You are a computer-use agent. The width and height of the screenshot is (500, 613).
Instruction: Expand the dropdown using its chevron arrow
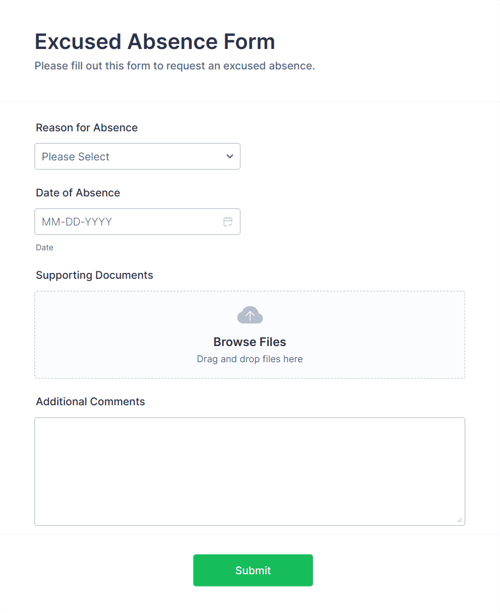tap(230, 157)
